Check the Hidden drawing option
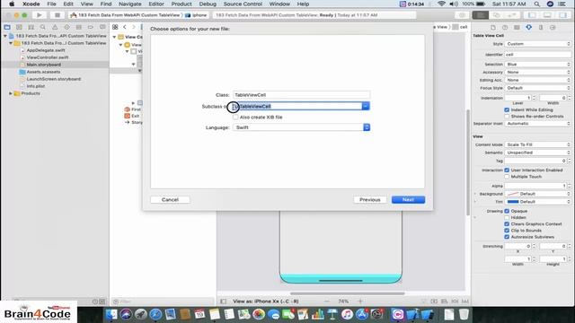This screenshot has width=575, height=323. click(507, 217)
